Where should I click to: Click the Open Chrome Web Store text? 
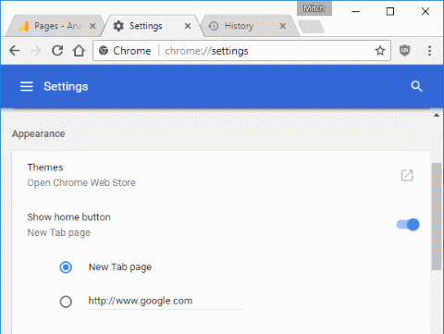[x=81, y=182]
